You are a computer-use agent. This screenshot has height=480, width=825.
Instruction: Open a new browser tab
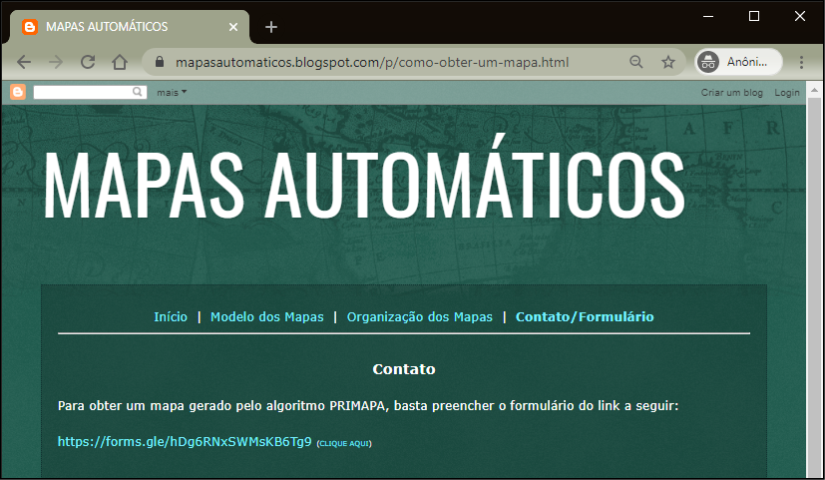pyautogui.click(x=271, y=27)
